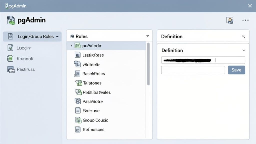
Task: Click the Pastiruss icon in the sidebar
Action: tap(10, 69)
